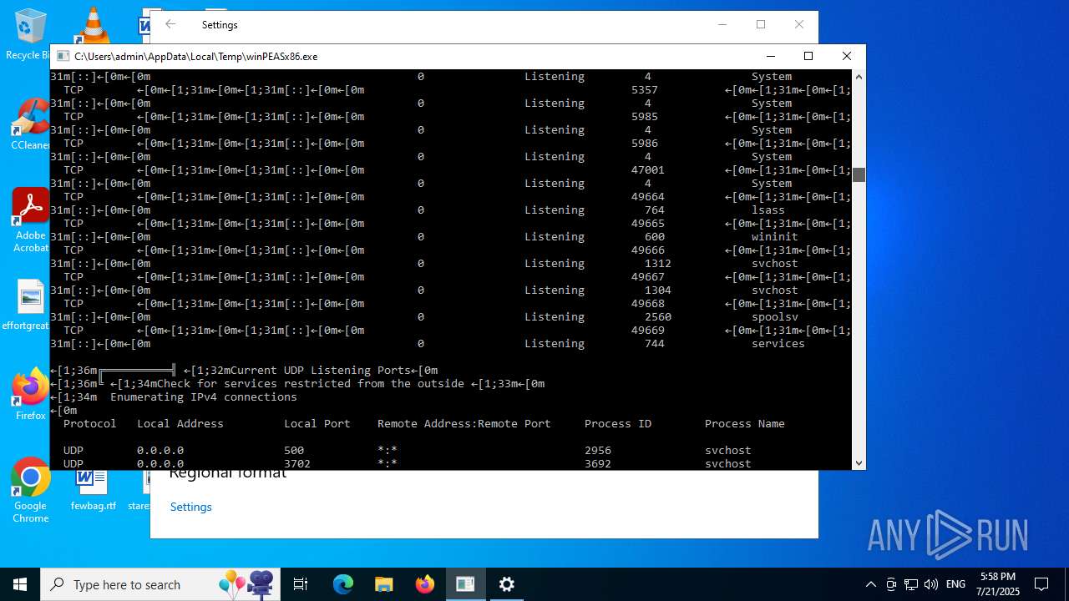Open the Settings link under Regional format
The height and width of the screenshot is (601, 1069).
(191, 507)
